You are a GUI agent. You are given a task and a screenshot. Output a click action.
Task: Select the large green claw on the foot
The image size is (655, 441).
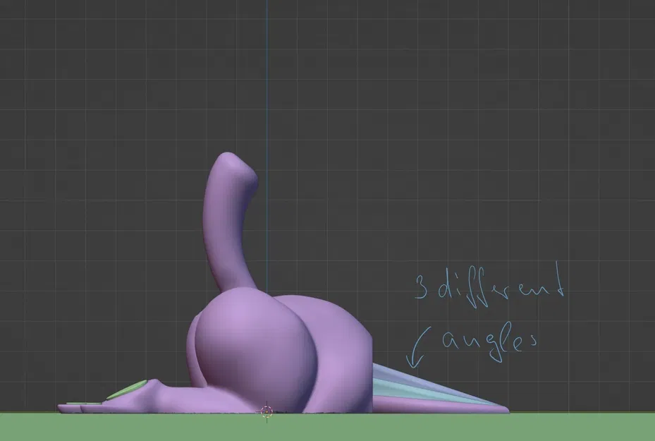click(x=127, y=389)
